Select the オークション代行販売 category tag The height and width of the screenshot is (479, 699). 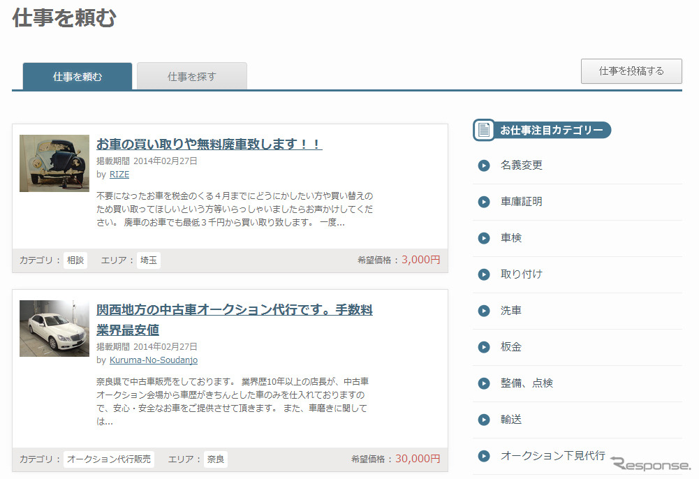[109, 459]
